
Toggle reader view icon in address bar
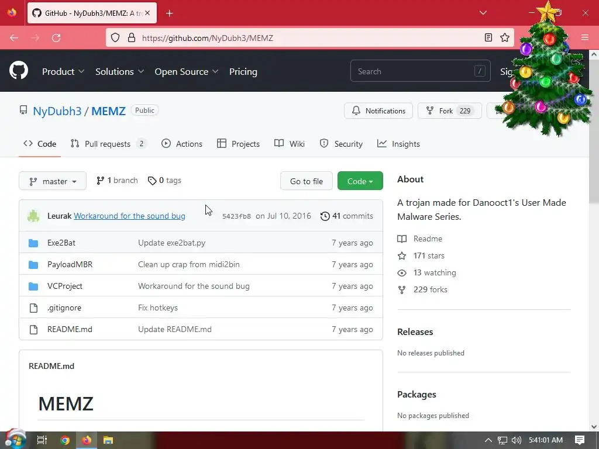point(488,37)
